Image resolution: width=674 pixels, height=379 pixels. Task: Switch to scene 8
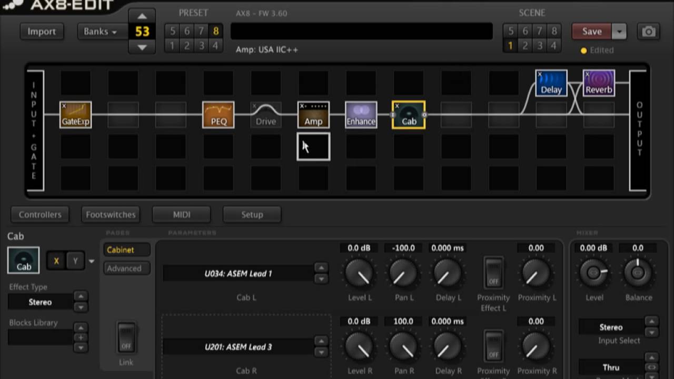(x=553, y=31)
